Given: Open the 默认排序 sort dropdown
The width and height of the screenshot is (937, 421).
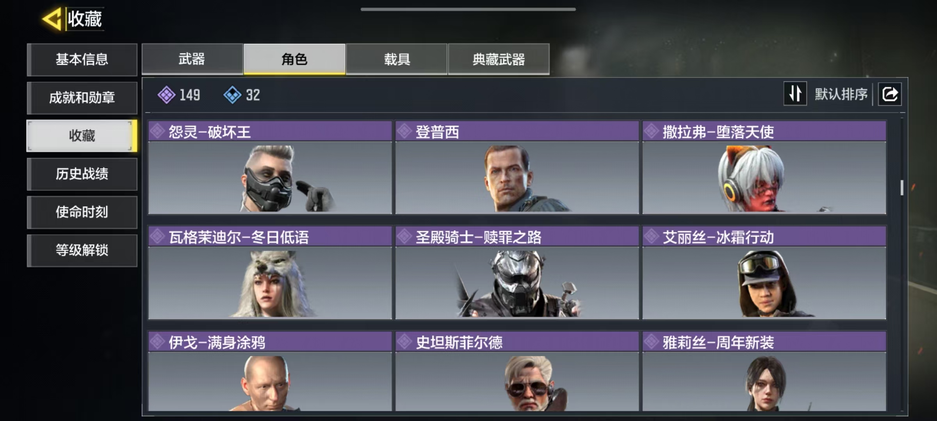Looking at the screenshot, I should [x=841, y=94].
